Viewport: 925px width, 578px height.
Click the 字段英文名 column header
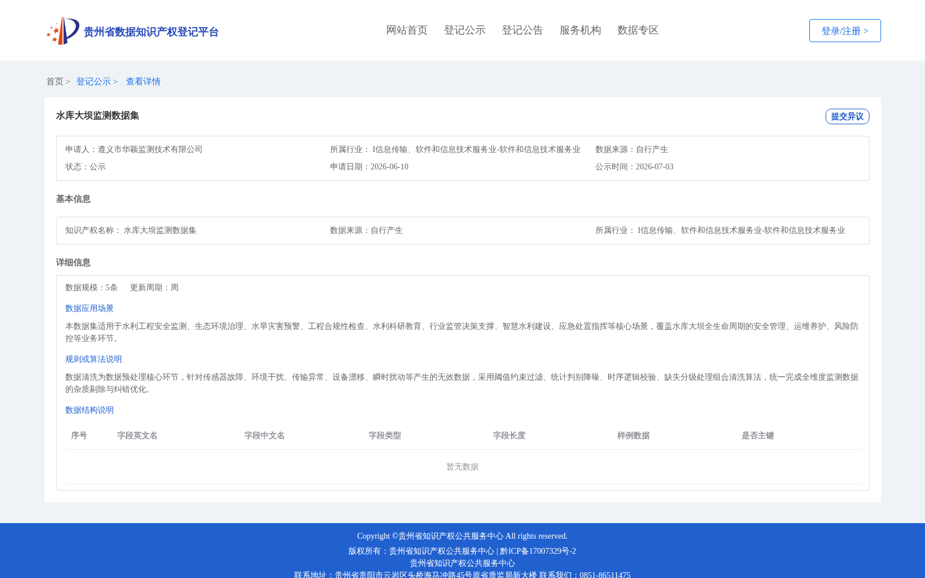(x=138, y=435)
